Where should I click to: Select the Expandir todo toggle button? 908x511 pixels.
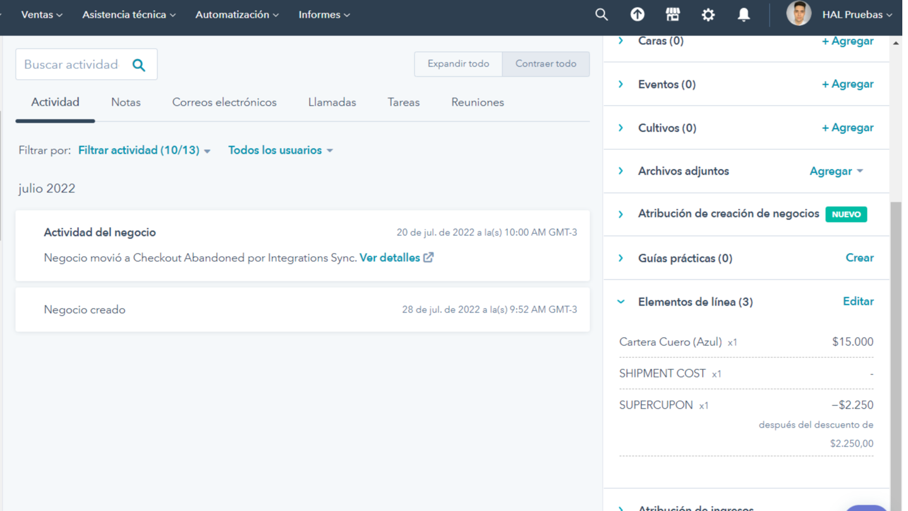[x=458, y=64]
